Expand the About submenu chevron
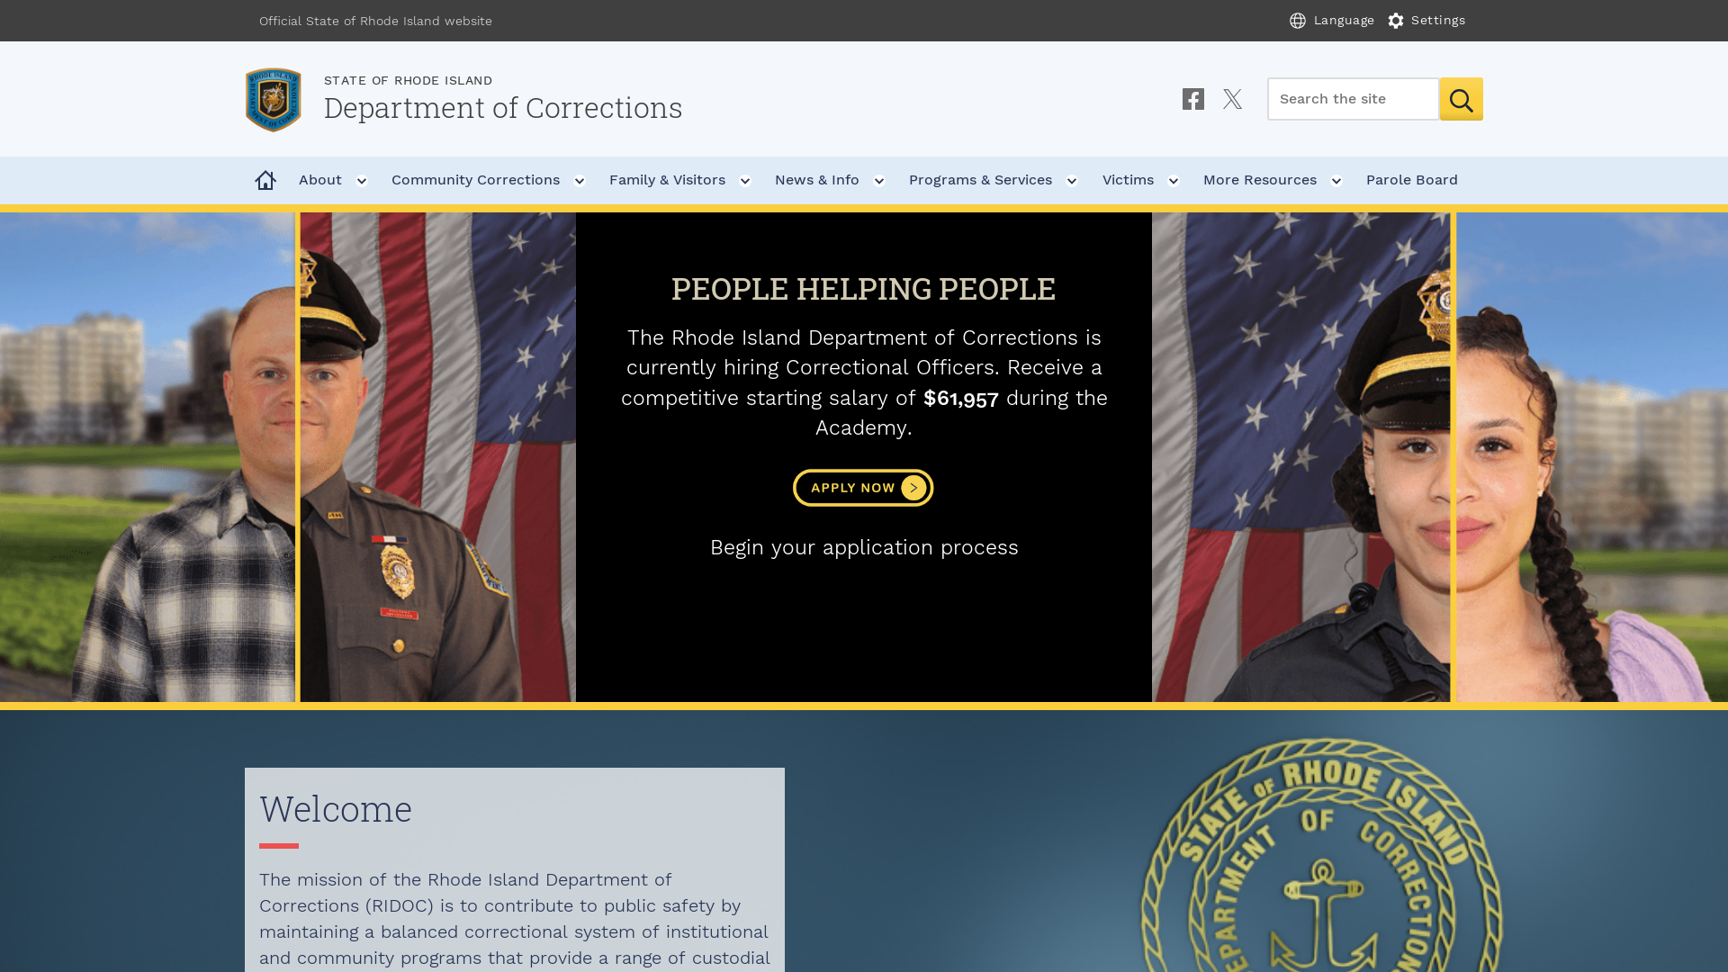The image size is (1728, 972). point(362,181)
